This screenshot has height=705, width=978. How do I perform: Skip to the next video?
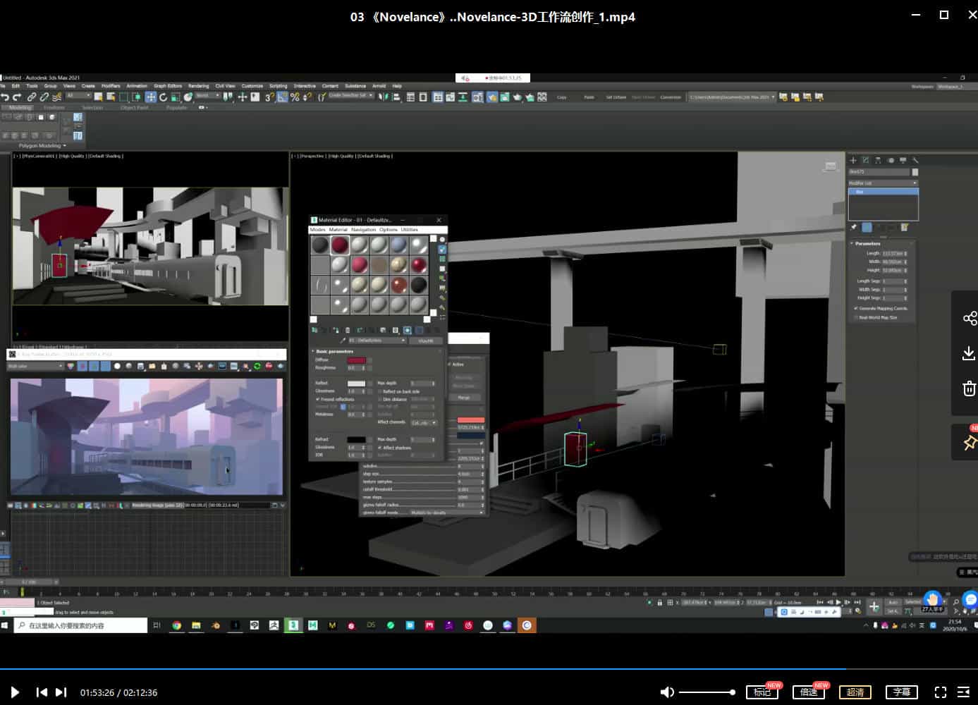(x=61, y=692)
